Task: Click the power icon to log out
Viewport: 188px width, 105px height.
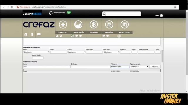Action: (x=161, y=15)
